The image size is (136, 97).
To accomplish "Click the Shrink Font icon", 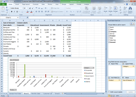I will click(x=32, y=8).
